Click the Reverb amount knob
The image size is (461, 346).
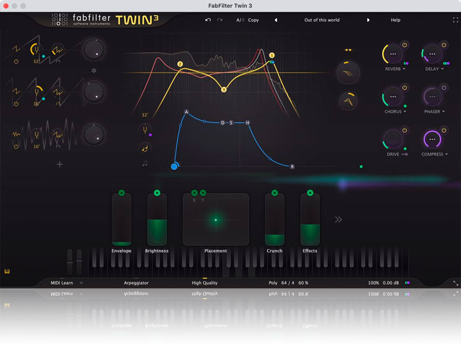pyautogui.click(x=393, y=54)
